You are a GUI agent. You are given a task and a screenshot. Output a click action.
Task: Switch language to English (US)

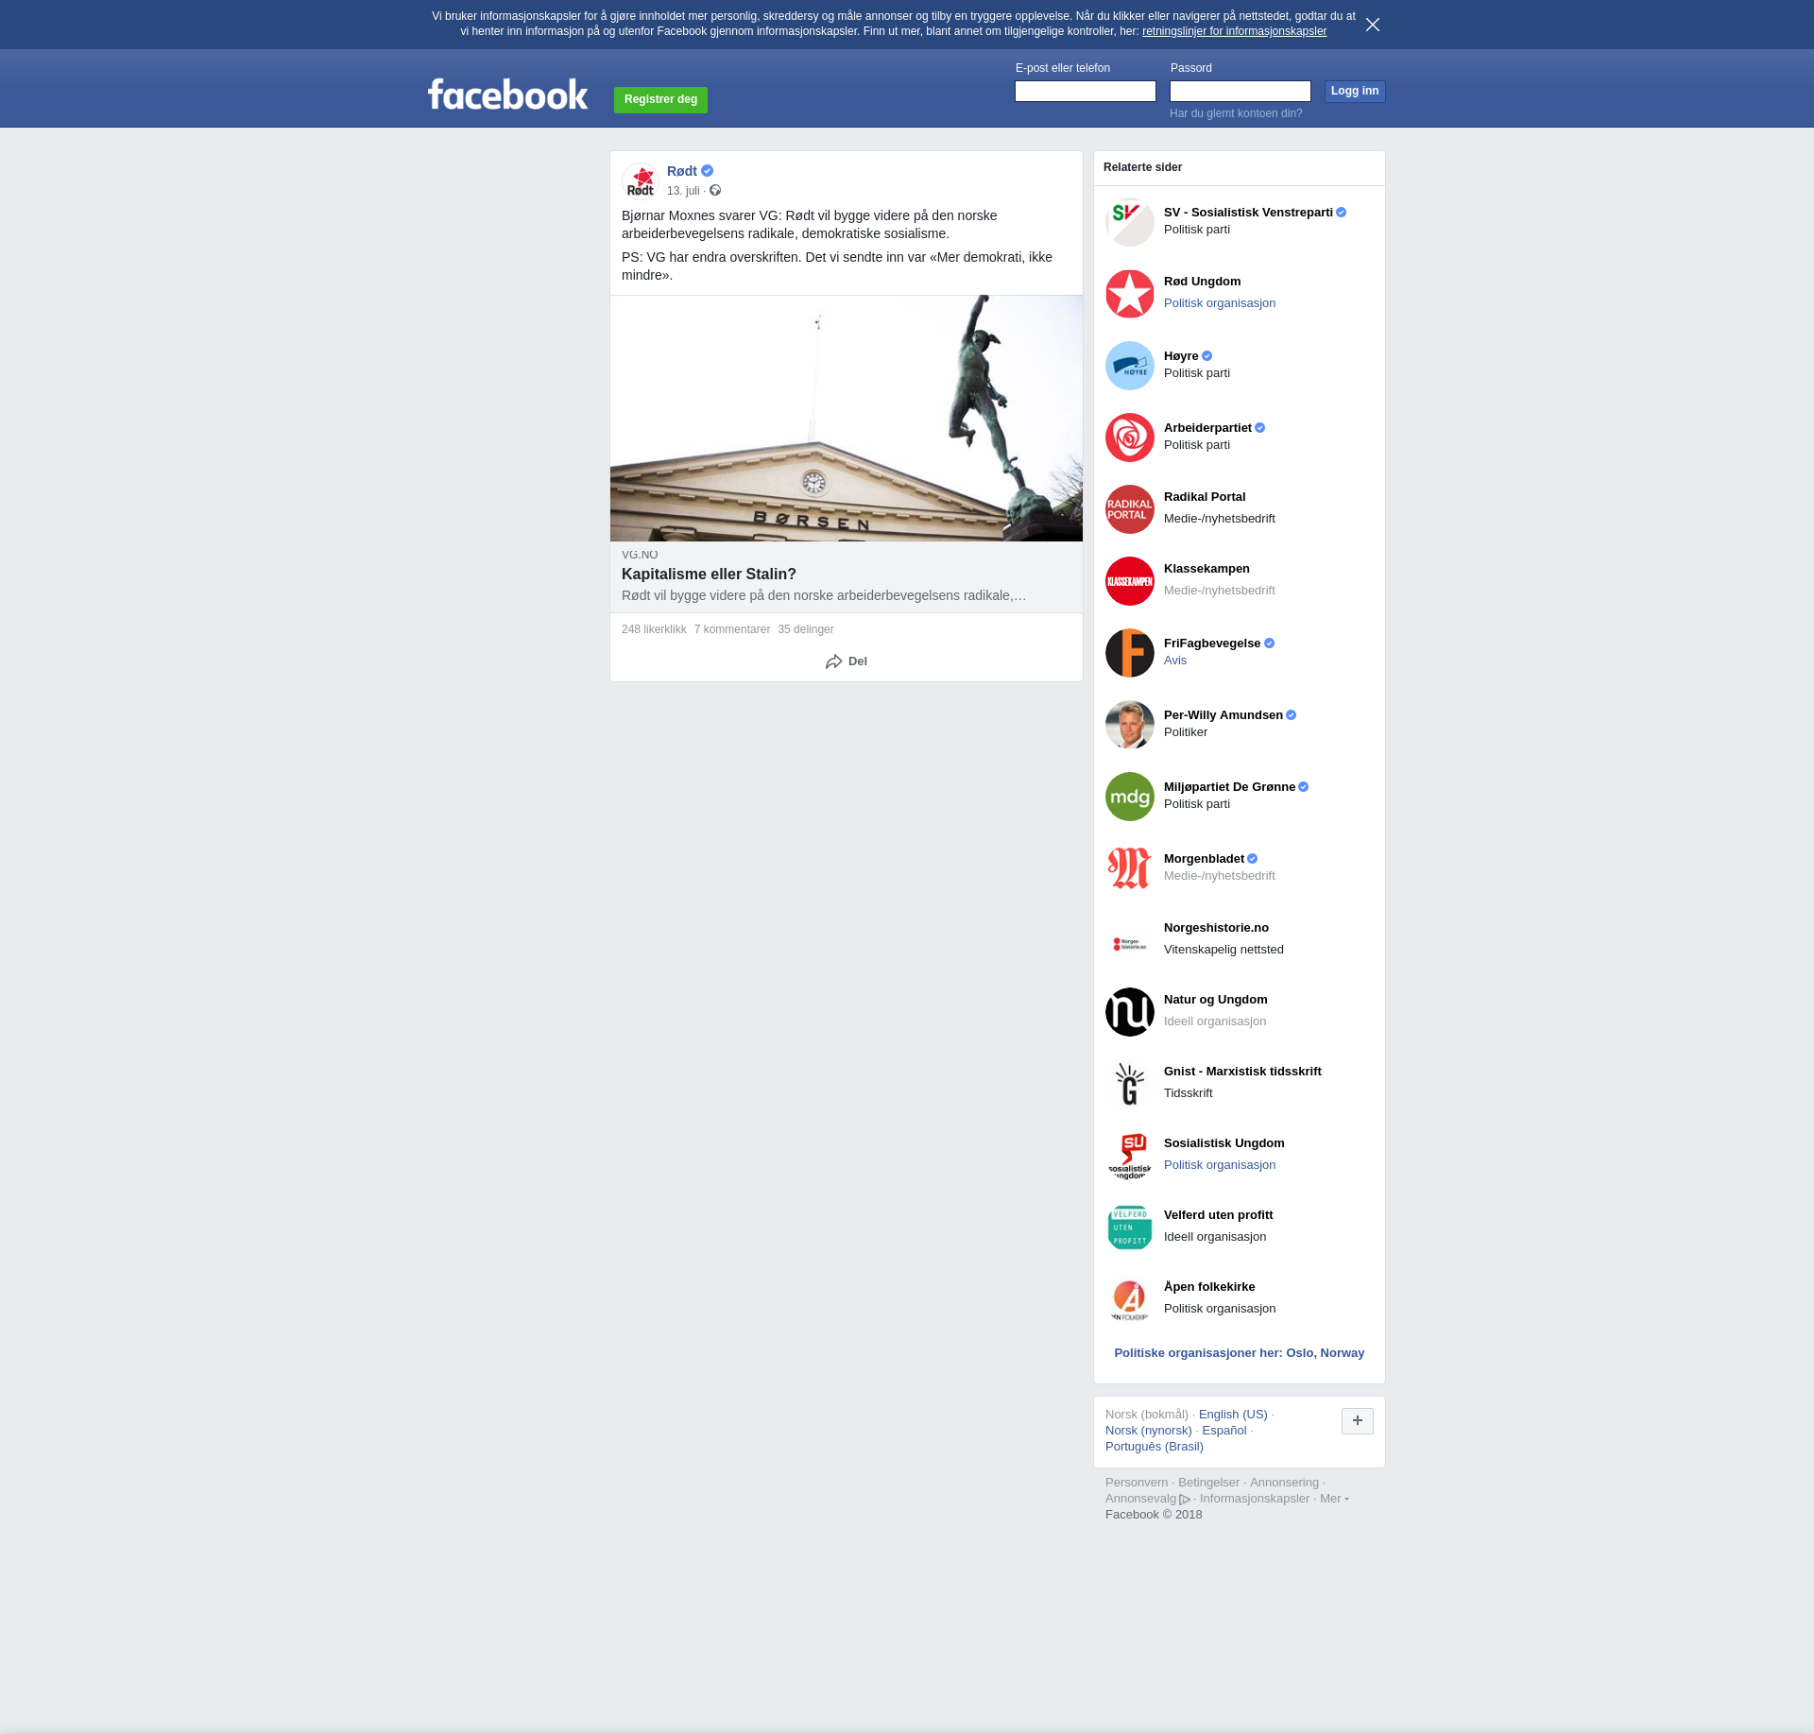(x=1233, y=1415)
